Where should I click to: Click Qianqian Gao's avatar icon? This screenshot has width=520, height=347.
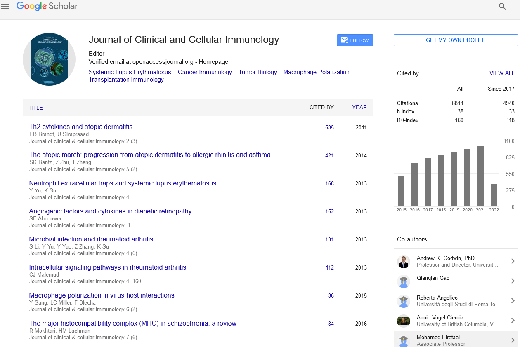coord(403,281)
